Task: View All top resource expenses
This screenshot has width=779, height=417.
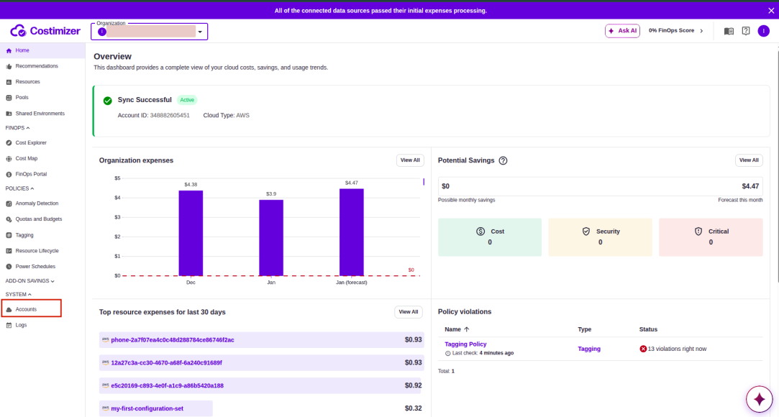Action: (409, 312)
